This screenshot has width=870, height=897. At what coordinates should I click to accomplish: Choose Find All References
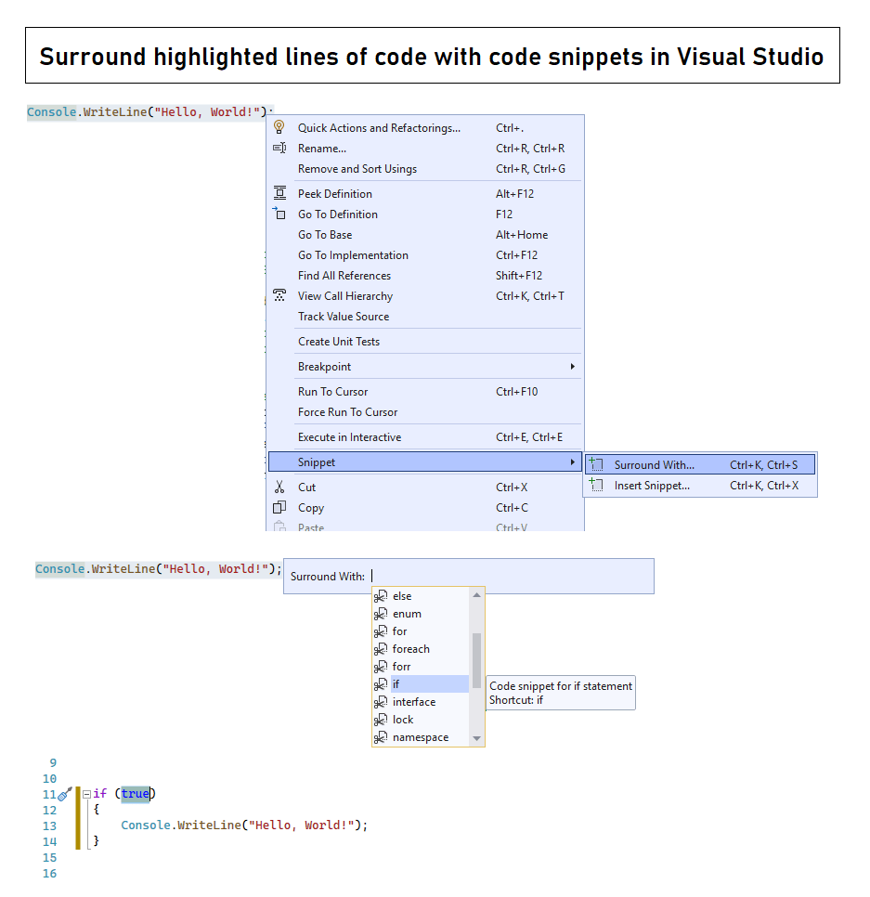pyautogui.click(x=425, y=275)
